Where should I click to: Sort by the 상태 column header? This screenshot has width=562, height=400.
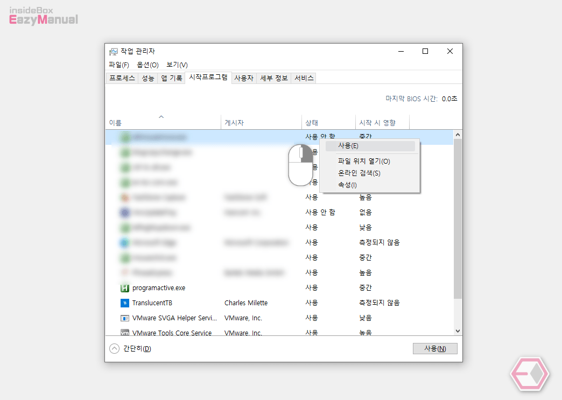[328, 123]
